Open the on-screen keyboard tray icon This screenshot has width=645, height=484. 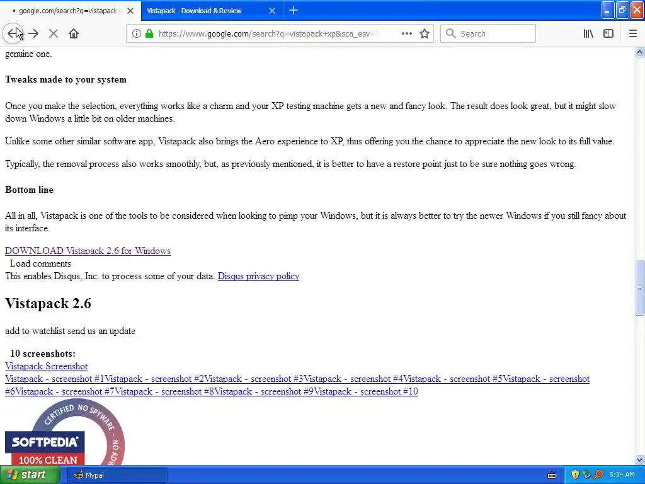click(x=552, y=475)
